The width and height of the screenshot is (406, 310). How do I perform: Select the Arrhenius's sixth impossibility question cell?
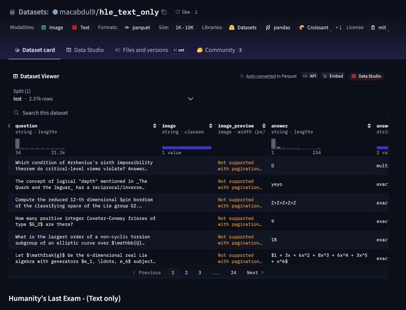[86, 166]
